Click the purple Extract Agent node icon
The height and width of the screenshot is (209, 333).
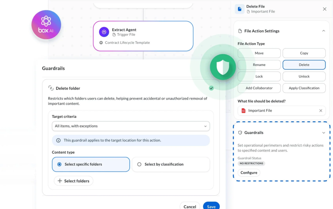(104, 32)
